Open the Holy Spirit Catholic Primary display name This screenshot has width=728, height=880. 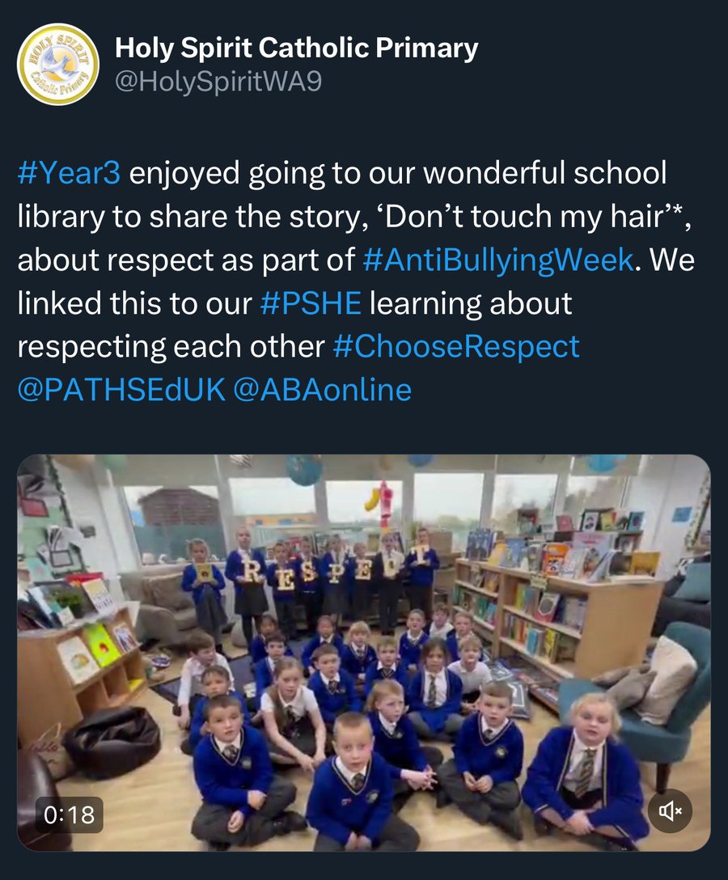[x=296, y=48]
